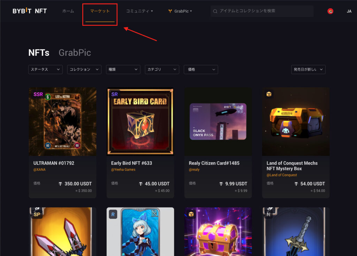Click the item and collection search field

coord(262,11)
